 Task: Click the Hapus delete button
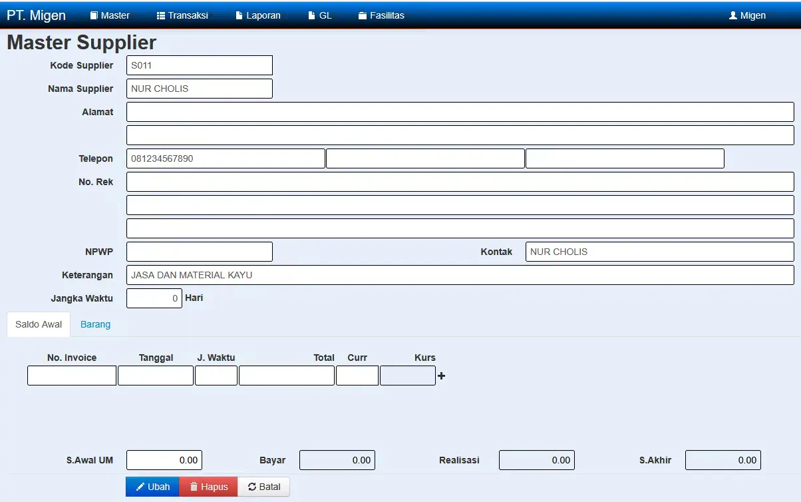(208, 487)
